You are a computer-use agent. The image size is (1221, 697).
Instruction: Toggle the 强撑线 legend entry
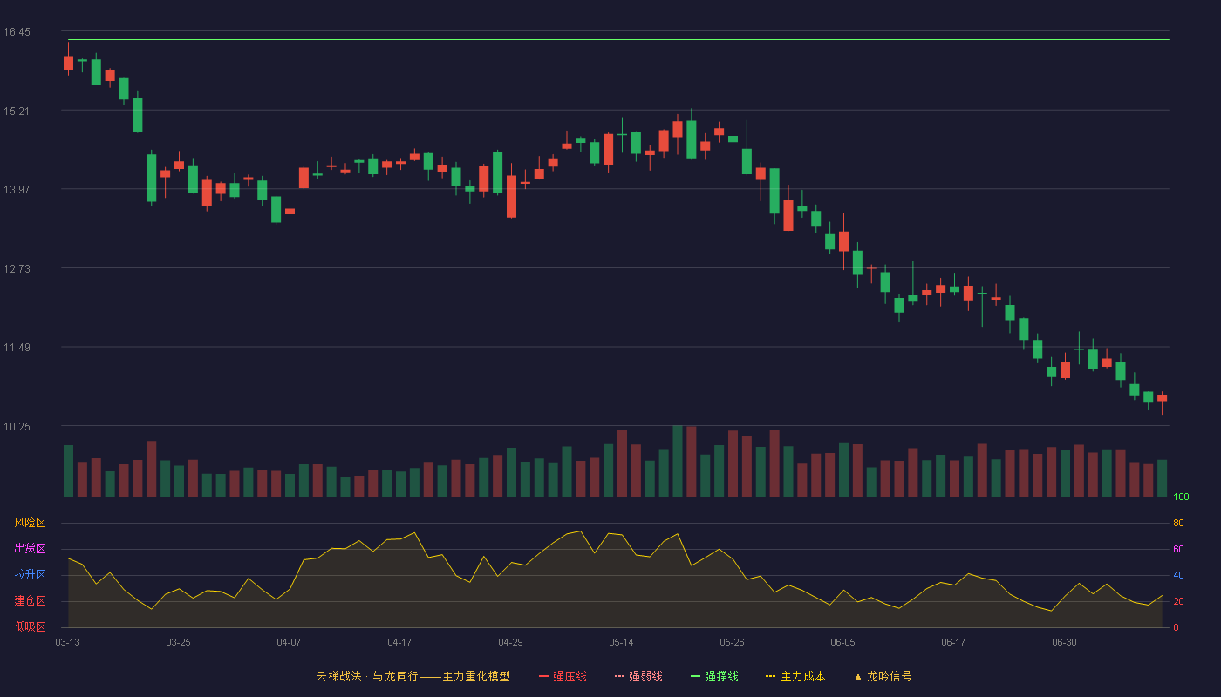tap(714, 676)
